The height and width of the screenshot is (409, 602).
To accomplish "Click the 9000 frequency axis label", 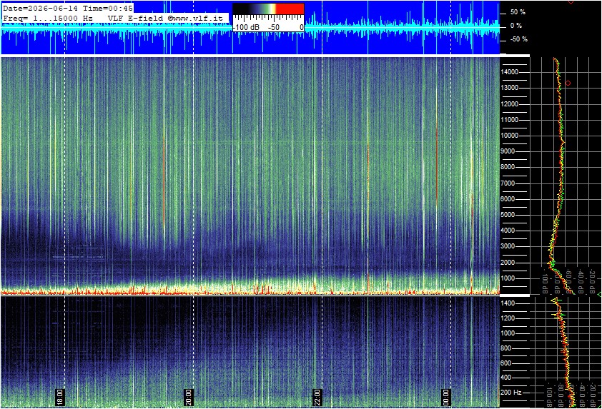I will tap(508, 151).
